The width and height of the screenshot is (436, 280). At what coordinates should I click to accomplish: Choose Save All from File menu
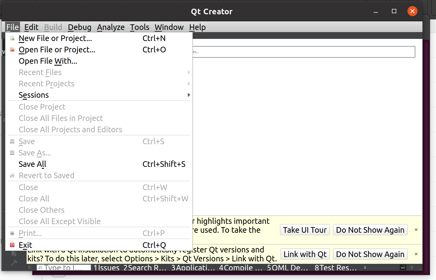pyautogui.click(x=99, y=164)
